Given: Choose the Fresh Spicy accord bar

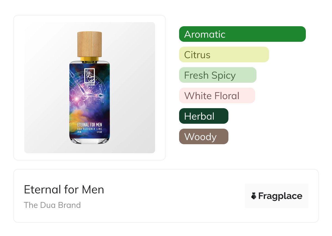Looking at the screenshot, I should pos(218,75).
